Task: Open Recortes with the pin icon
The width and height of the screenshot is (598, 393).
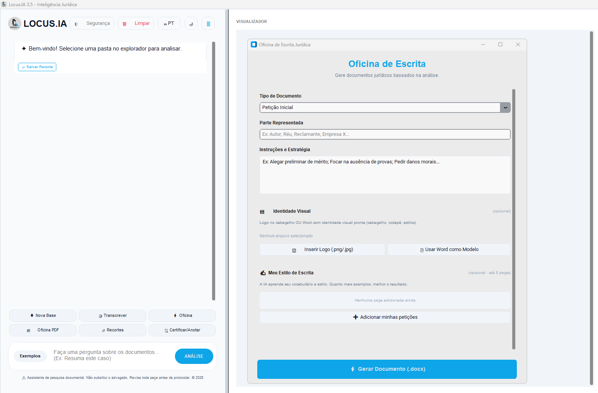Action: coord(113,330)
